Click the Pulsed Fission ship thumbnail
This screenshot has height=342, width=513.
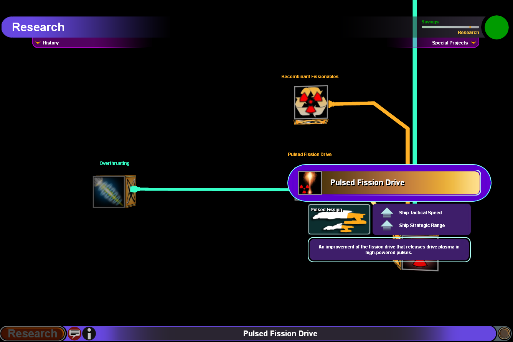coord(339,219)
